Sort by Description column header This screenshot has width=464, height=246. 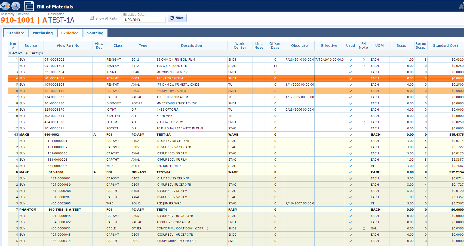[x=192, y=45]
